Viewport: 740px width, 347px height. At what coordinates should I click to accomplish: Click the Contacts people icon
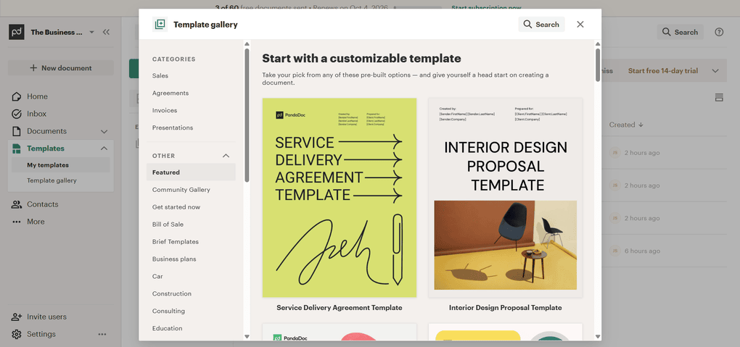point(17,204)
